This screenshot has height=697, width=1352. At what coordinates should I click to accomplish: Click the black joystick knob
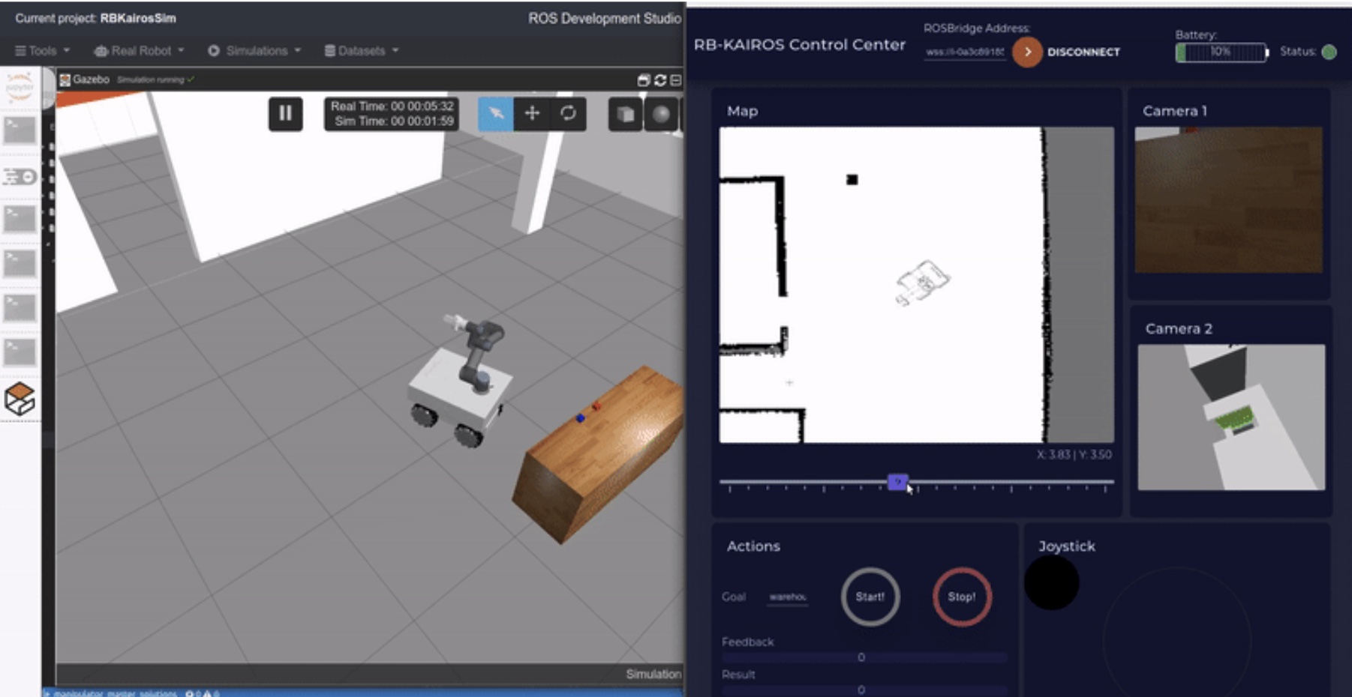point(1051,582)
